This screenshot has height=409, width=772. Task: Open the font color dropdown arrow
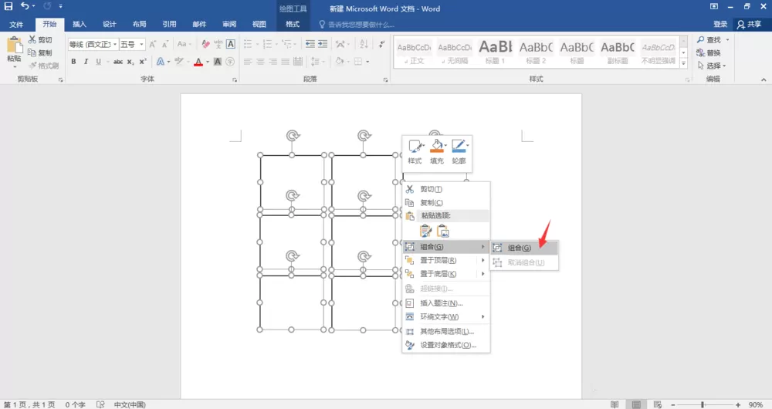click(207, 62)
